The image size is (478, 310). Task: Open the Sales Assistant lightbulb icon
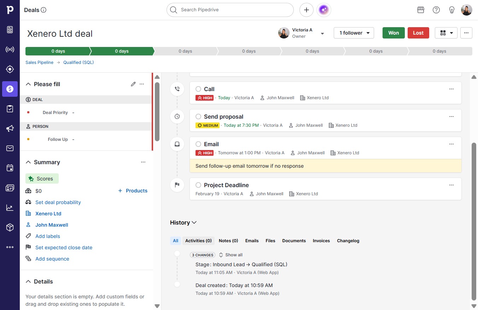[452, 10]
